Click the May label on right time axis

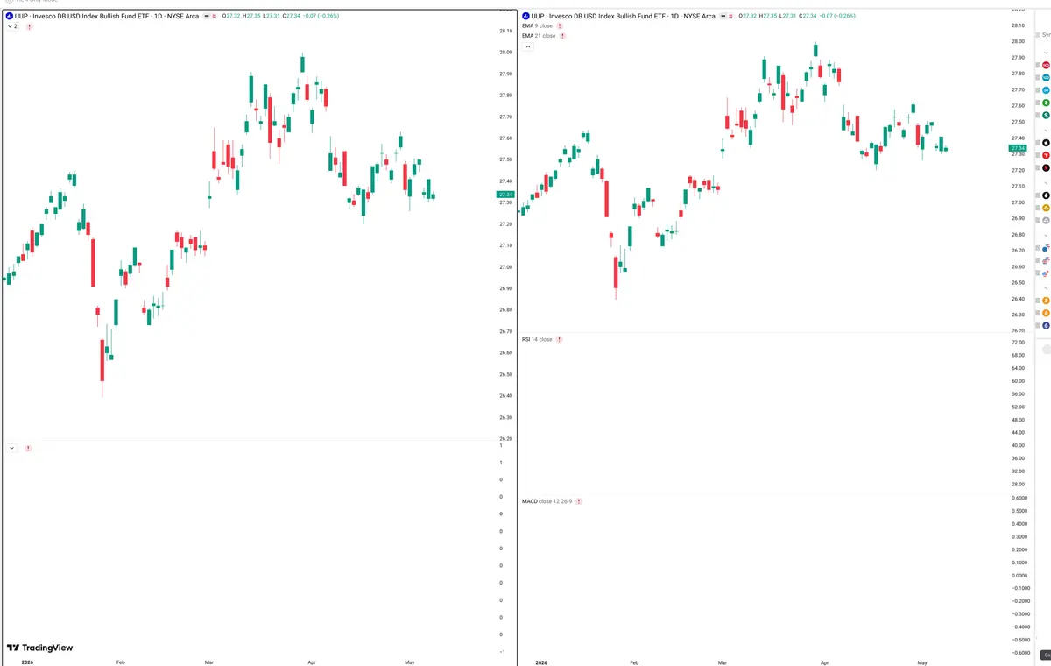pos(921,663)
